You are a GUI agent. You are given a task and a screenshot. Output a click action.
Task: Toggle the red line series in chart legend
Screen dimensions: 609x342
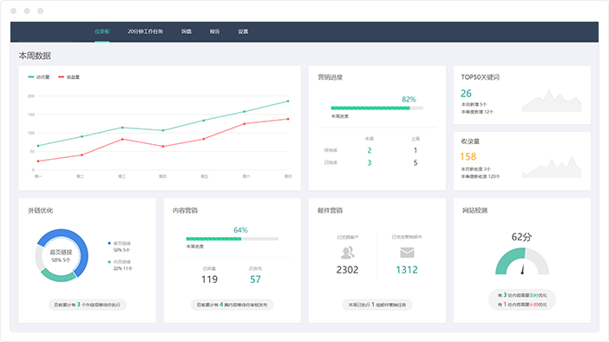click(69, 77)
